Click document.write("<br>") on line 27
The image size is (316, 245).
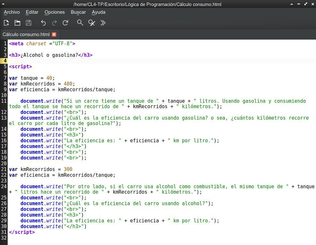pos(53,209)
